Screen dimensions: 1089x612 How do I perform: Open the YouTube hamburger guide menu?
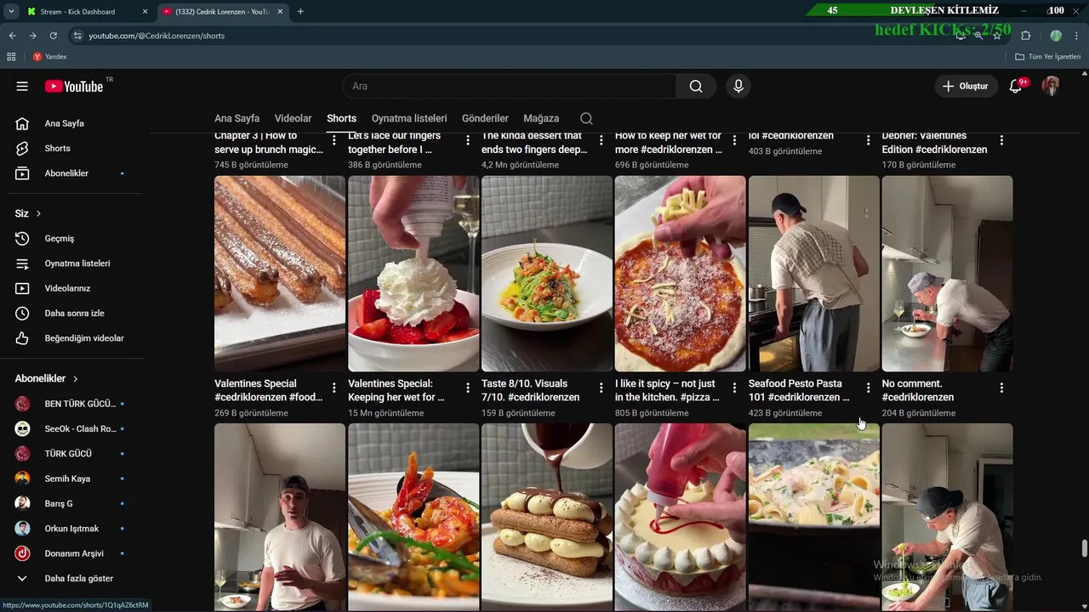tap(22, 86)
